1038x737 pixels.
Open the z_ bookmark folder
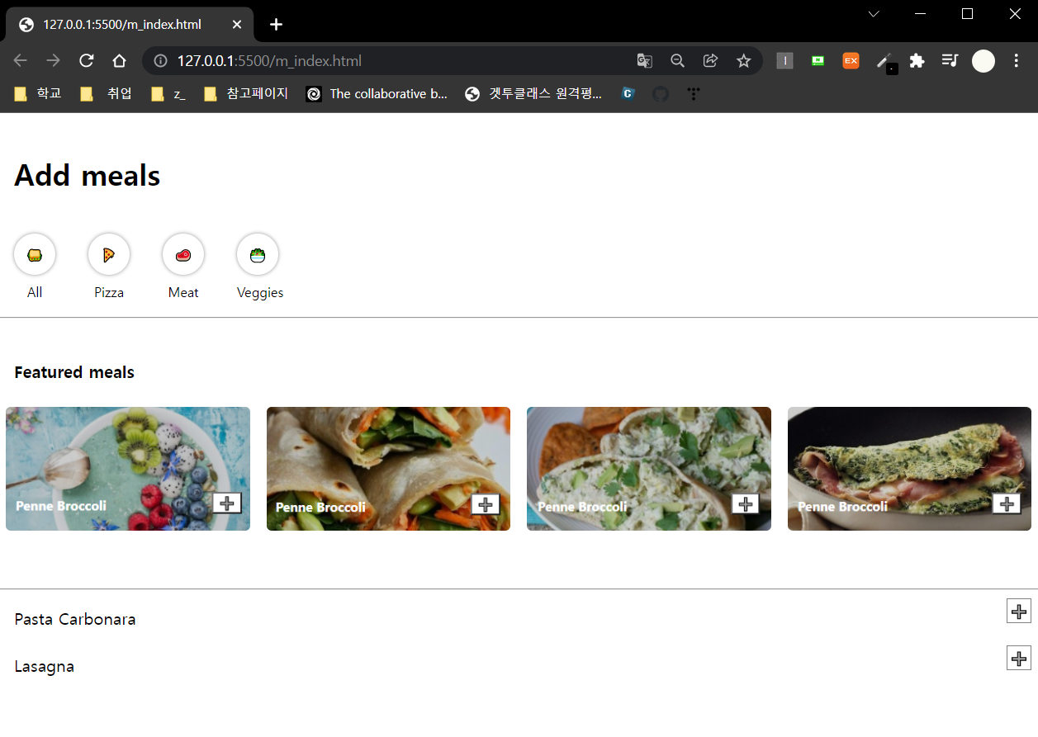169,94
